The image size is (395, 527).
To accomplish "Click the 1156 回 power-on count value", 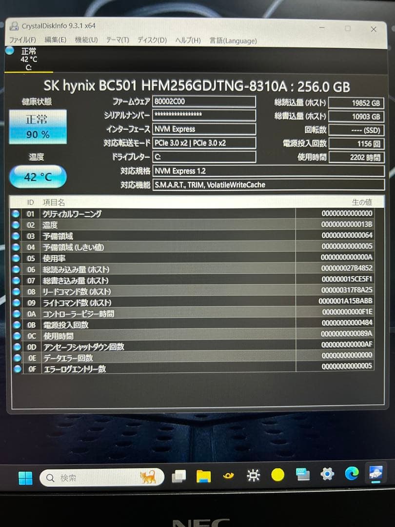I will 356,144.
